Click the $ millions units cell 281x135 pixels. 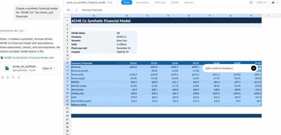(127, 44)
